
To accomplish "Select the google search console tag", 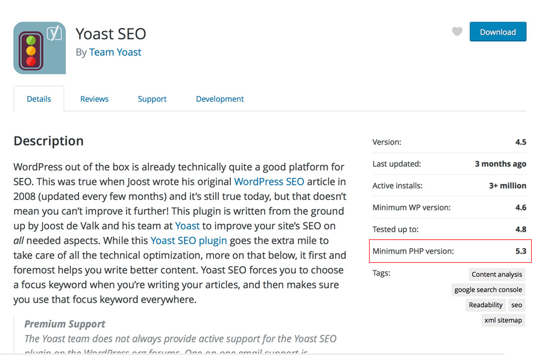I will (488, 290).
